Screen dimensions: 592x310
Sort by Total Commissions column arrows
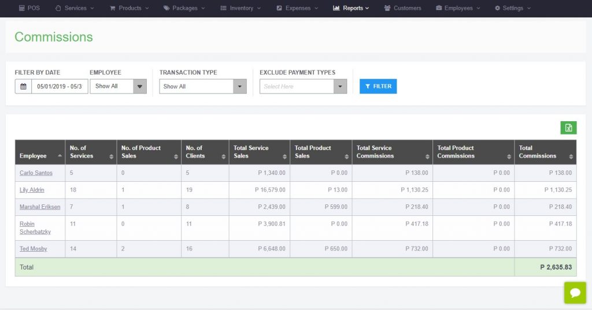point(571,156)
